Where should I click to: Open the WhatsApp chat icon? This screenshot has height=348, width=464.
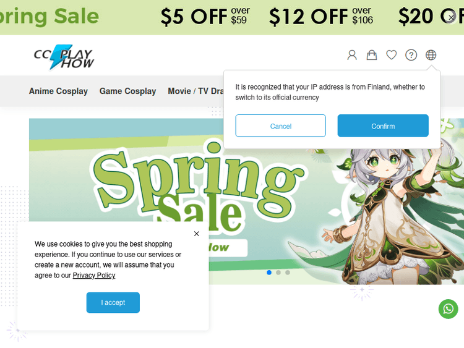click(x=448, y=309)
